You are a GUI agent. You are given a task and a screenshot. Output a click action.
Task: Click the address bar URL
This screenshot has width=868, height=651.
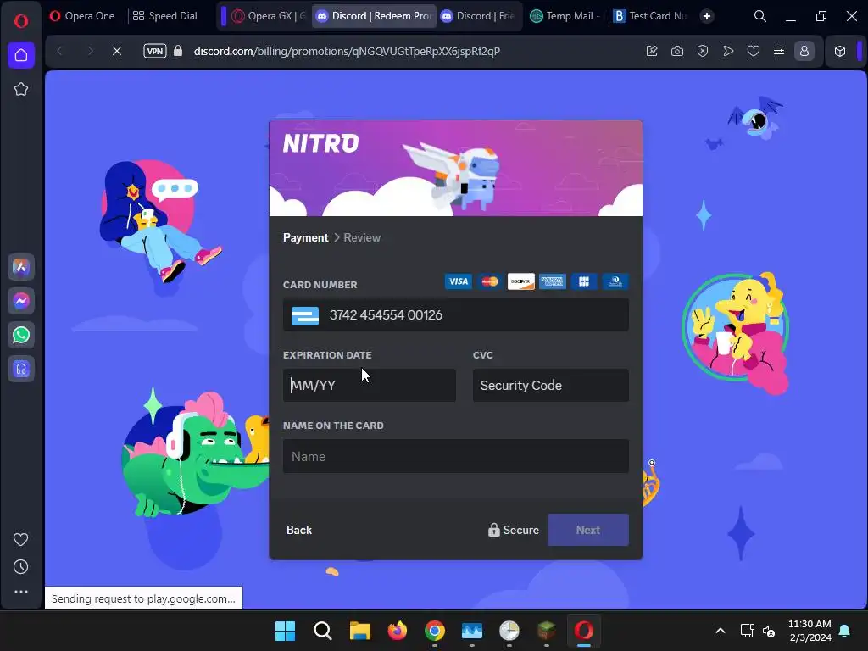[x=347, y=51]
